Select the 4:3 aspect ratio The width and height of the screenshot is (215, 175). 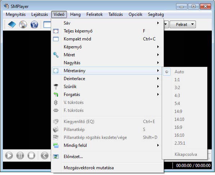(x=185, y=96)
